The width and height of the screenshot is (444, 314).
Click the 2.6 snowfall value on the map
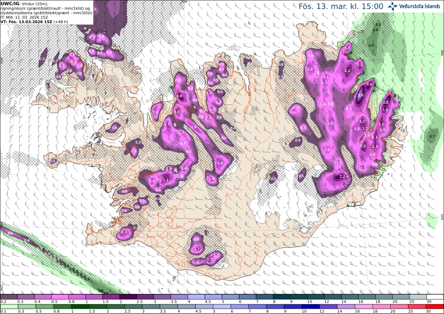tap(369, 84)
